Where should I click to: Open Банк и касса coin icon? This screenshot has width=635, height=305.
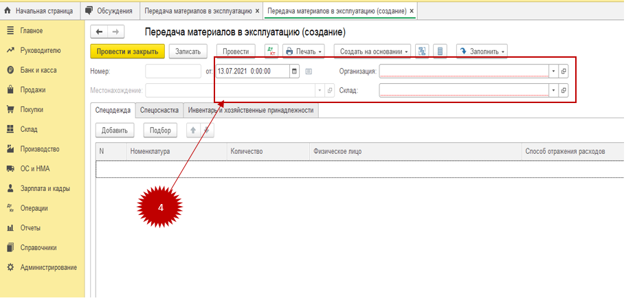point(10,71)
